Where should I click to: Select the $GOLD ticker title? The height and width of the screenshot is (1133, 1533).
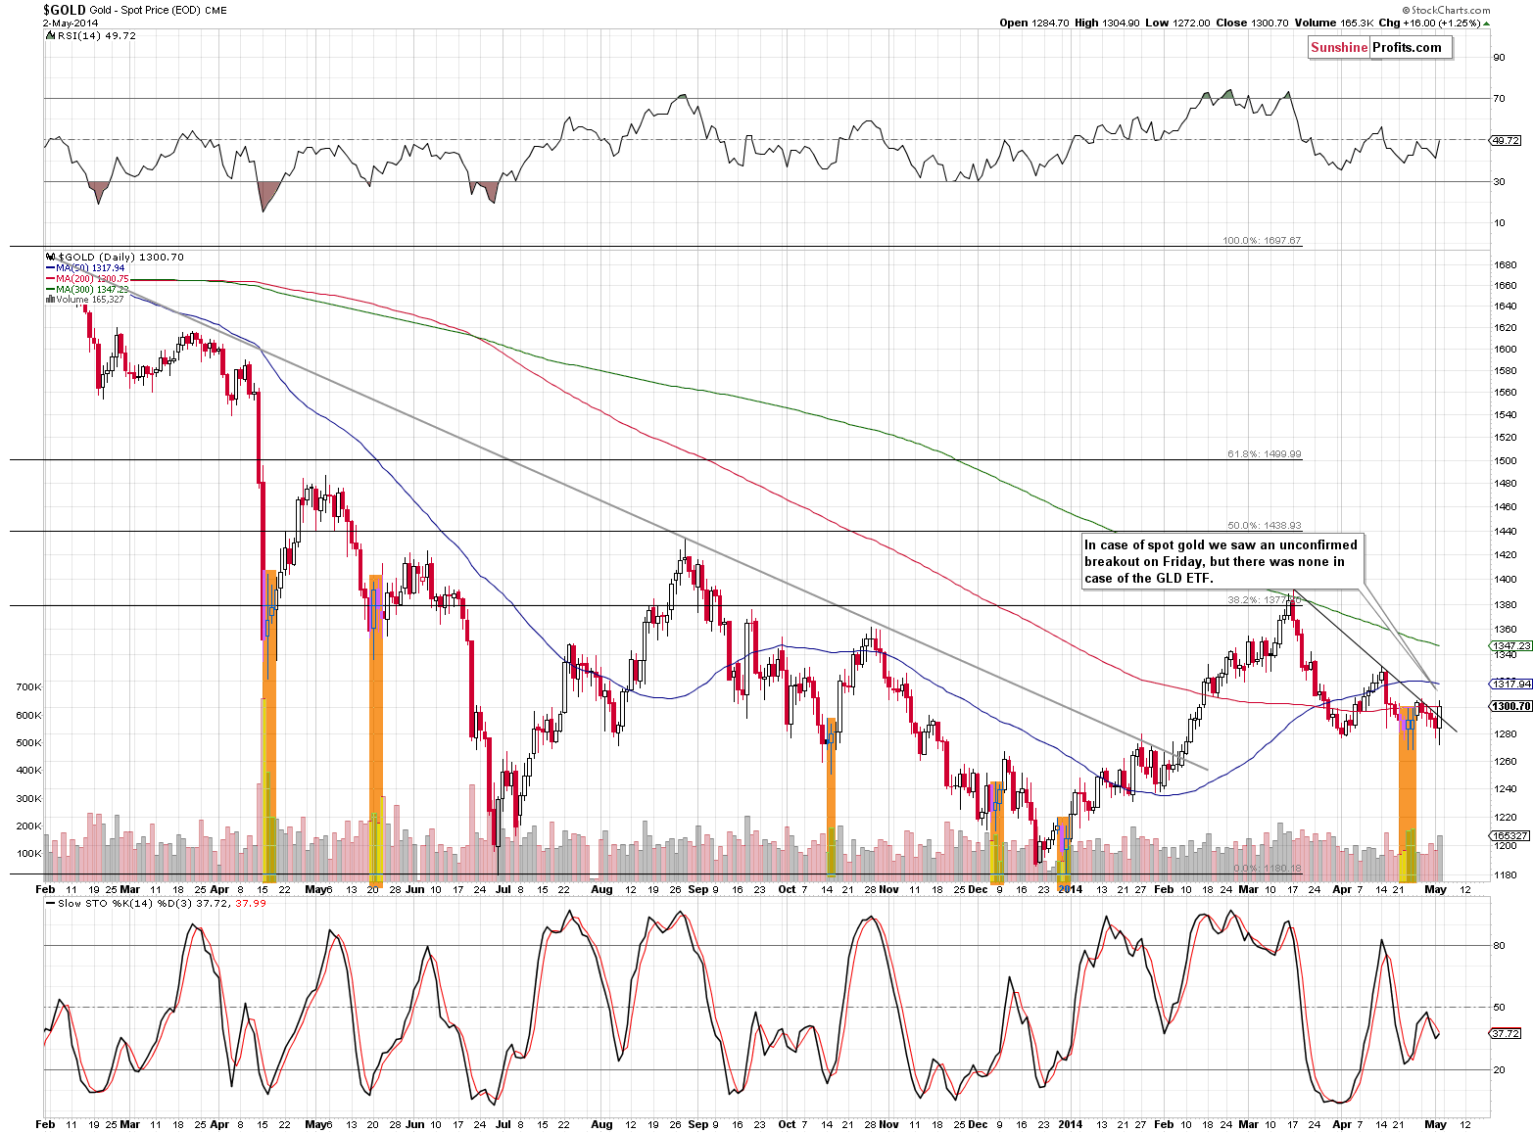(x=64, y=10)
